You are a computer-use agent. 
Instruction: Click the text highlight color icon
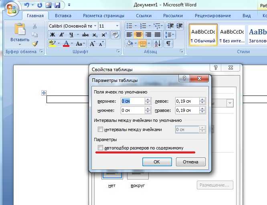pyautogui.click(x=52, y=44)
